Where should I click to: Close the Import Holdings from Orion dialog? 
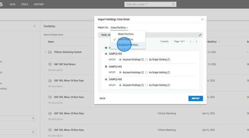point(202,20)
